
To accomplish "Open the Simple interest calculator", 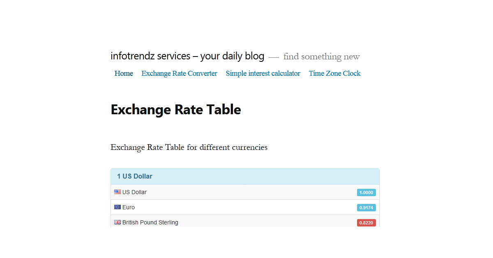I will [x=263, y=73].
